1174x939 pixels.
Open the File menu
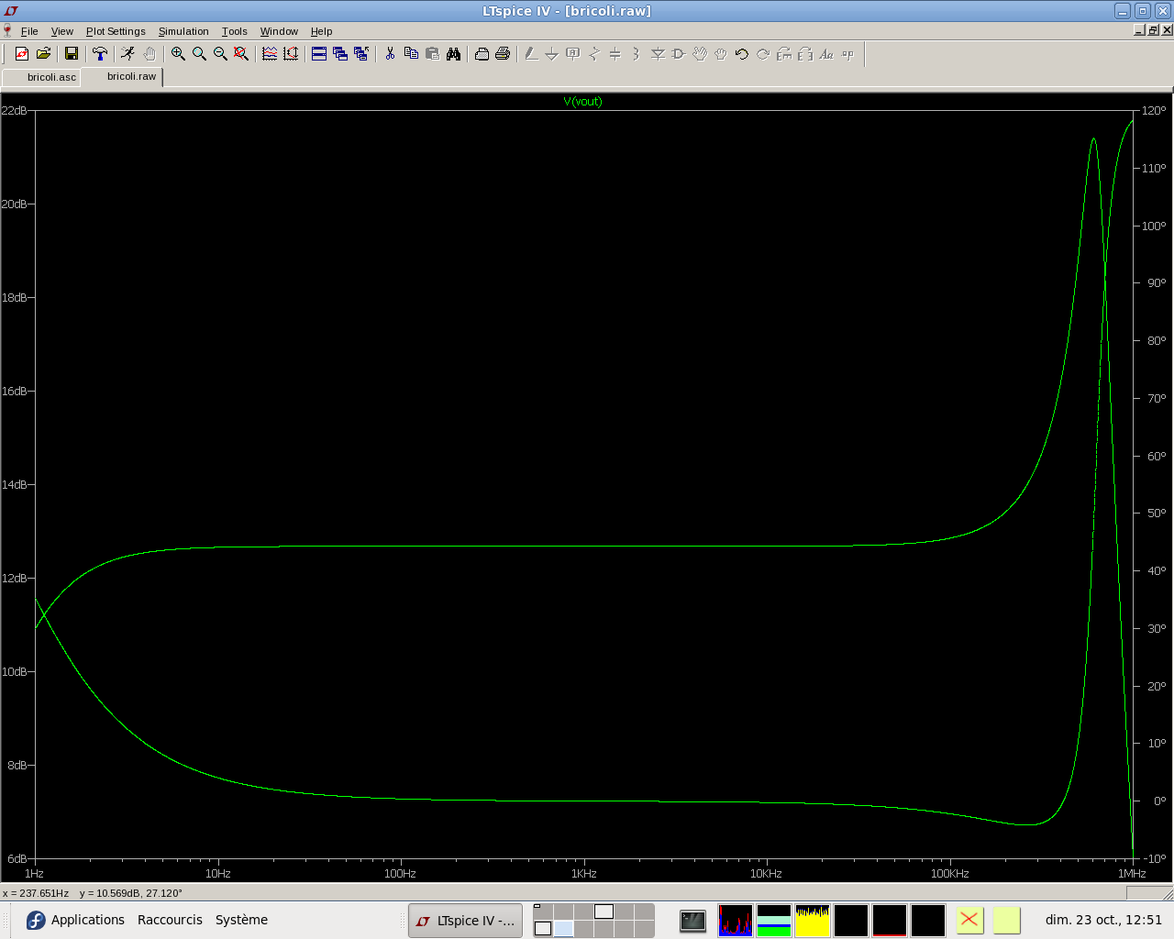pyautogui.click(x=29, y=31)
